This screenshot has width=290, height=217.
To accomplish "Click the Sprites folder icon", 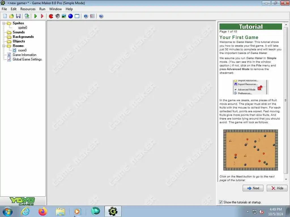I will click(x=9, y=23).
